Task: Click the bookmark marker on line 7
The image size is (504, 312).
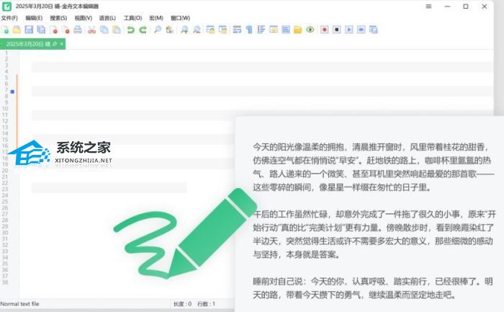Action: (12, 92)
